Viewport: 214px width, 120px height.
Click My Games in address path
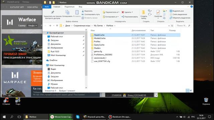(98, 26)
